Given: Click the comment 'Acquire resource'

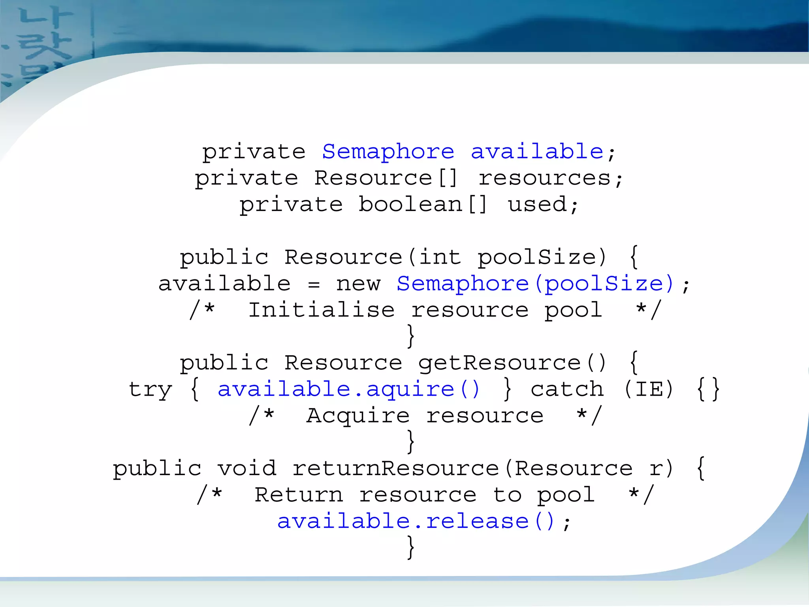Looking at the screenshot, I should 425,416.
